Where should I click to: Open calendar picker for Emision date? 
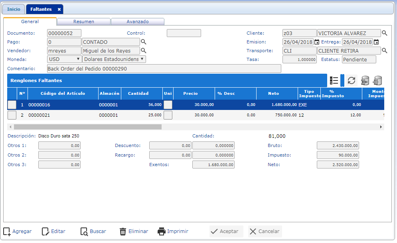[x=317, y=42]
